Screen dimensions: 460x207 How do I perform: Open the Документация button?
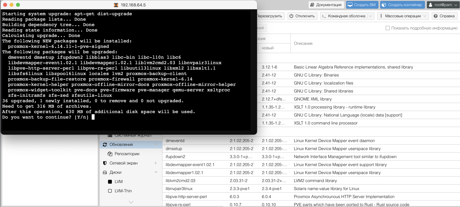326,5
